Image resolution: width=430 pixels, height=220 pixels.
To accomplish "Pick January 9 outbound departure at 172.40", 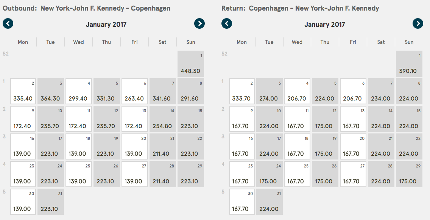I will click(23, 119).
